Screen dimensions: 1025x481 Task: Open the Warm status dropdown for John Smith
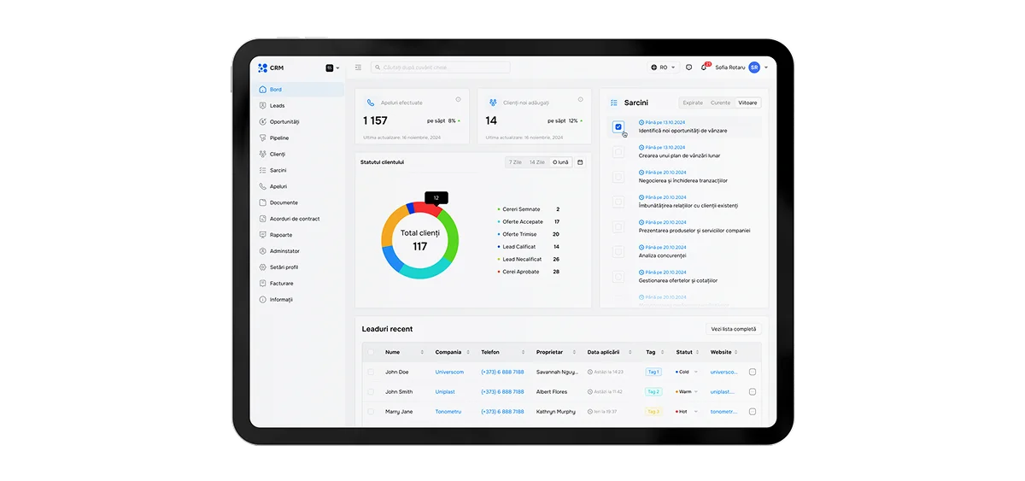point(687,391)
